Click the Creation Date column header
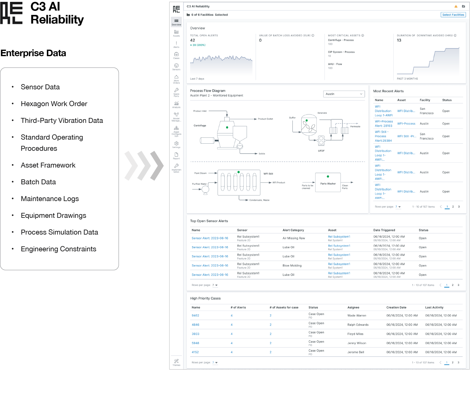The height and width of the screenshot is (395, 470). (x=396, y=307)
